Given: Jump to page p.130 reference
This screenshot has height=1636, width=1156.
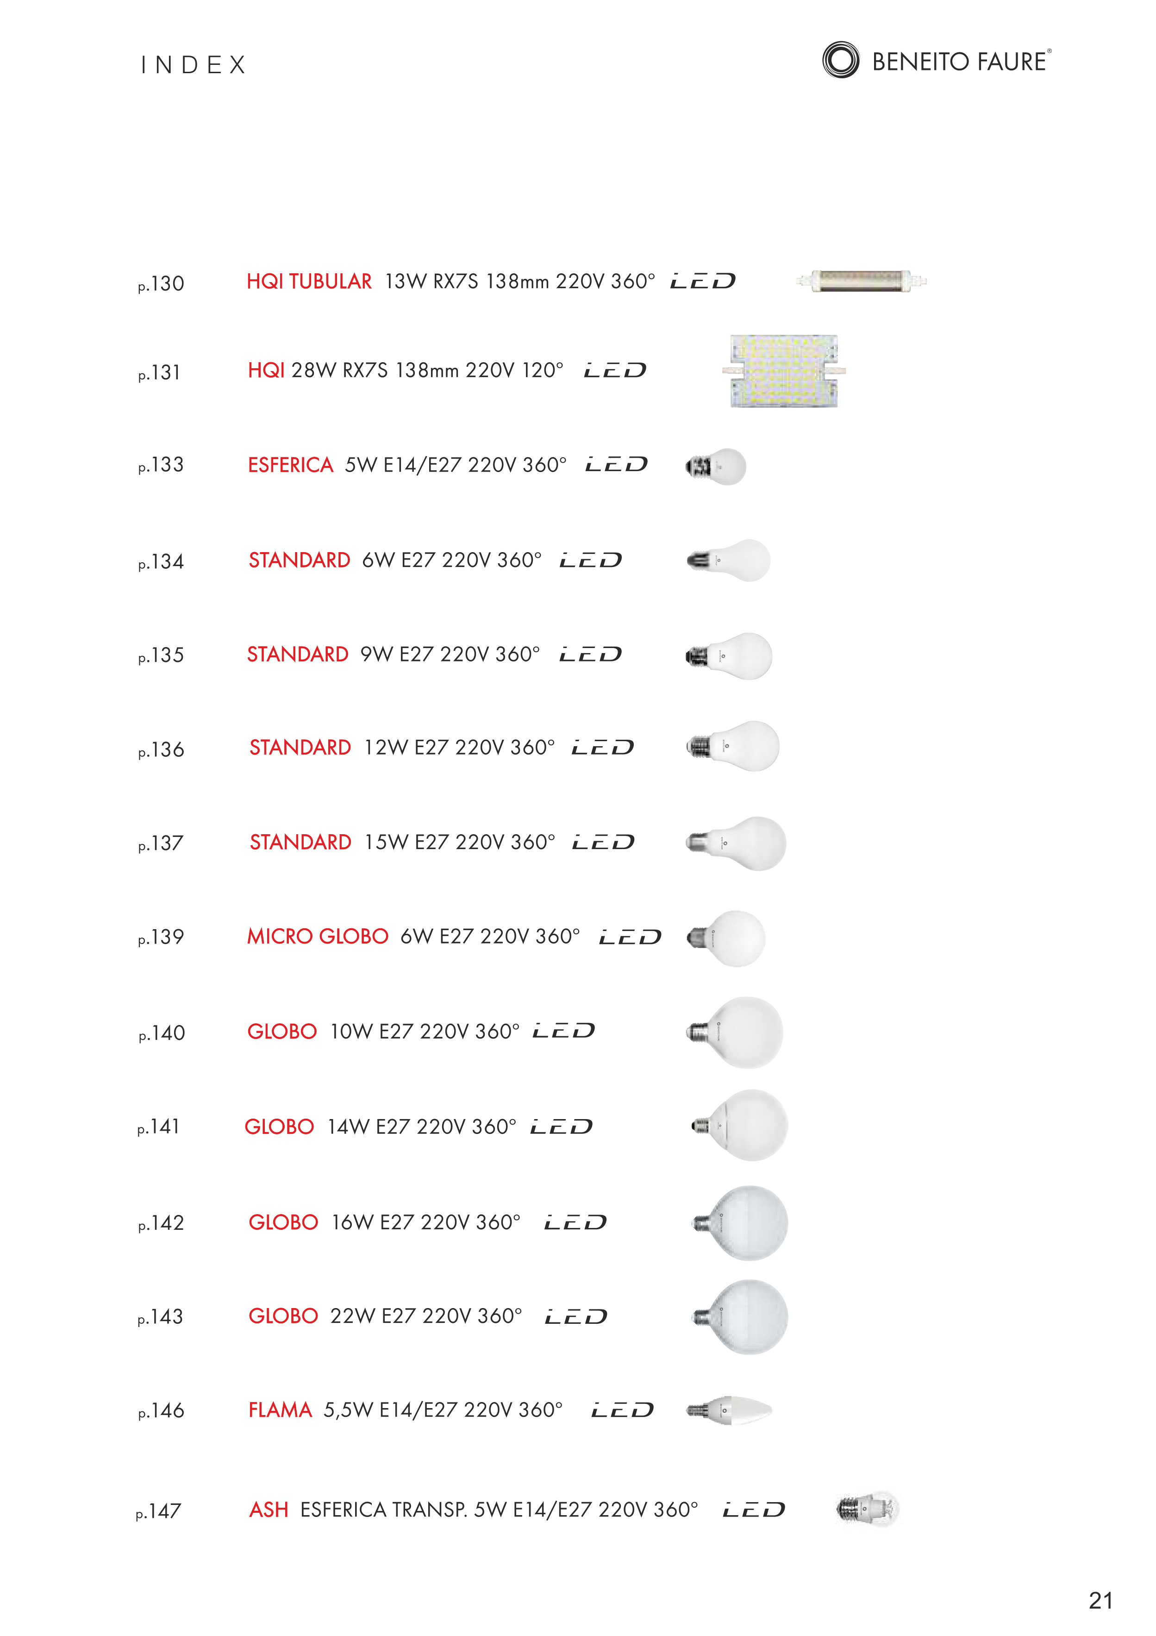Looking at the screenshot, I should coord(161,283).
